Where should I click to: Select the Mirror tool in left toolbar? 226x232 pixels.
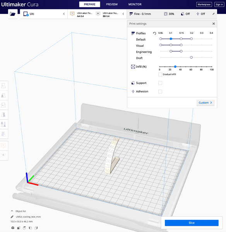3,114
